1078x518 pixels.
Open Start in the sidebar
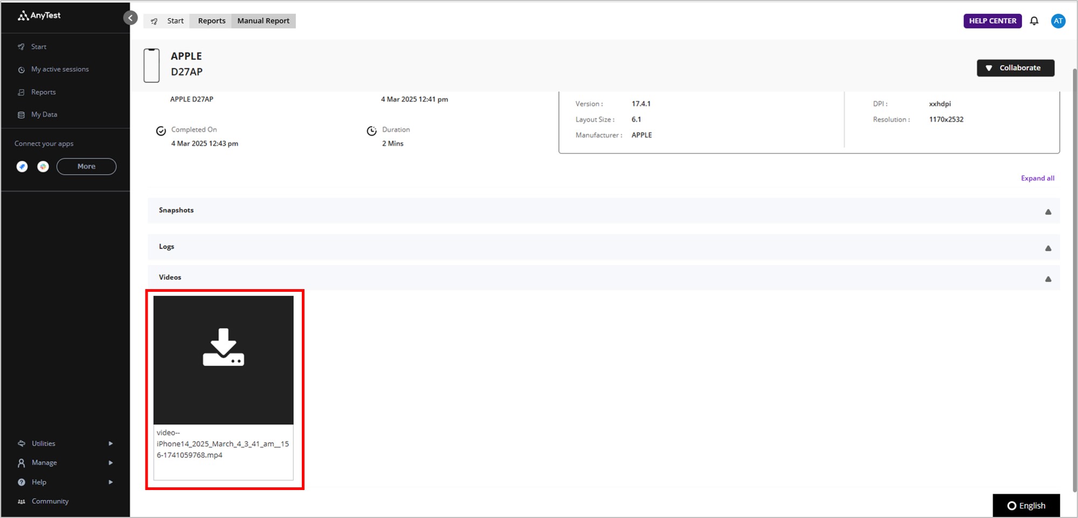(39, 47)
